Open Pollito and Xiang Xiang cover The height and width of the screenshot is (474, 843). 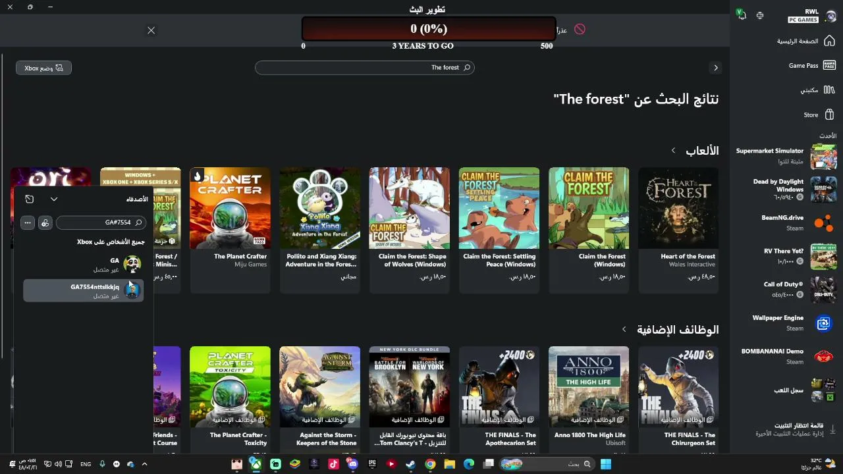click(x=320, y=208)
